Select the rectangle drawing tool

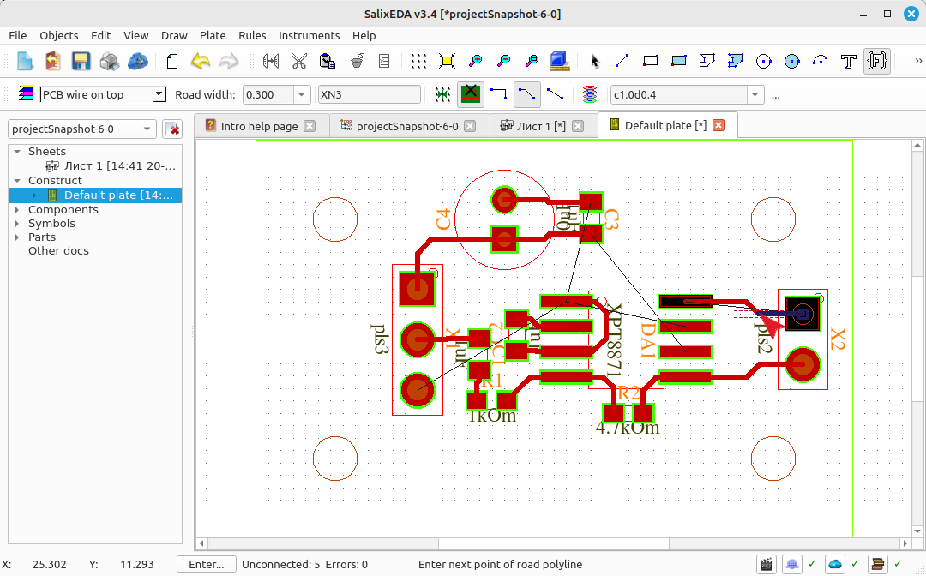(650, 61)
